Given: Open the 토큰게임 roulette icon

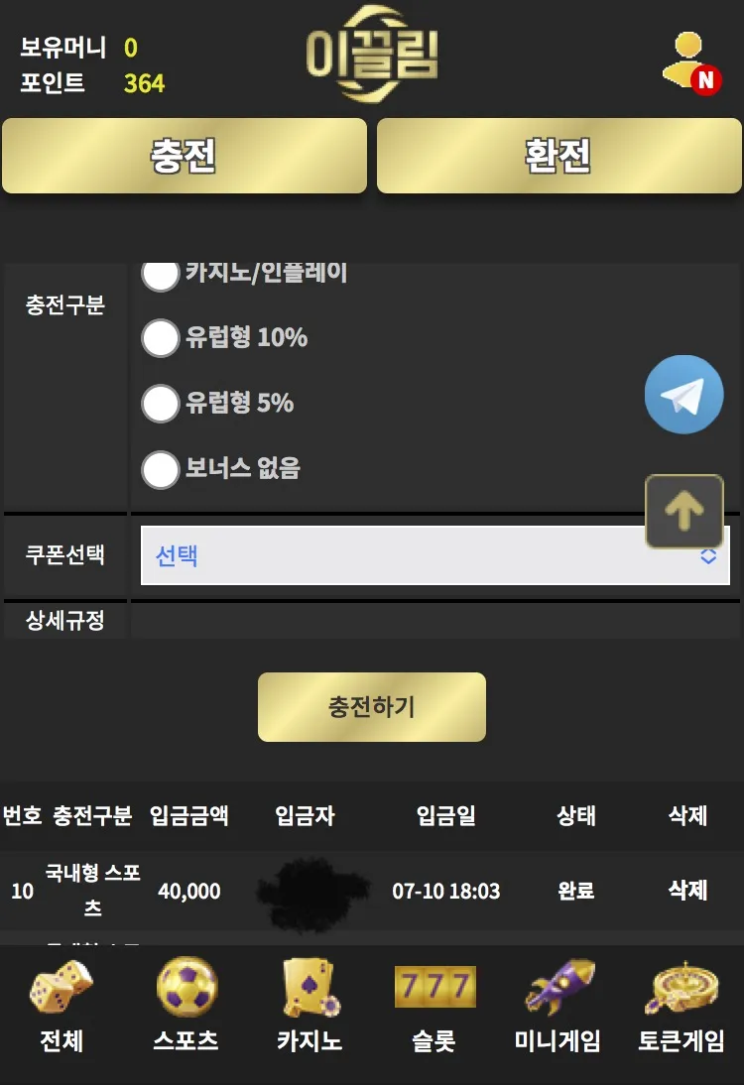Looking at the screenshot, I should click(x=682, y=987).
